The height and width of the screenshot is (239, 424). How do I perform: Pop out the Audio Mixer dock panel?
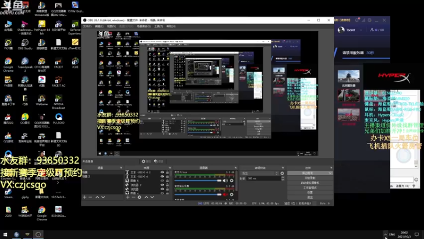[x=235, y=168]
